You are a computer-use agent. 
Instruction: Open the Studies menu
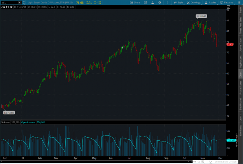pyautogui.click(x=210, y=2)
